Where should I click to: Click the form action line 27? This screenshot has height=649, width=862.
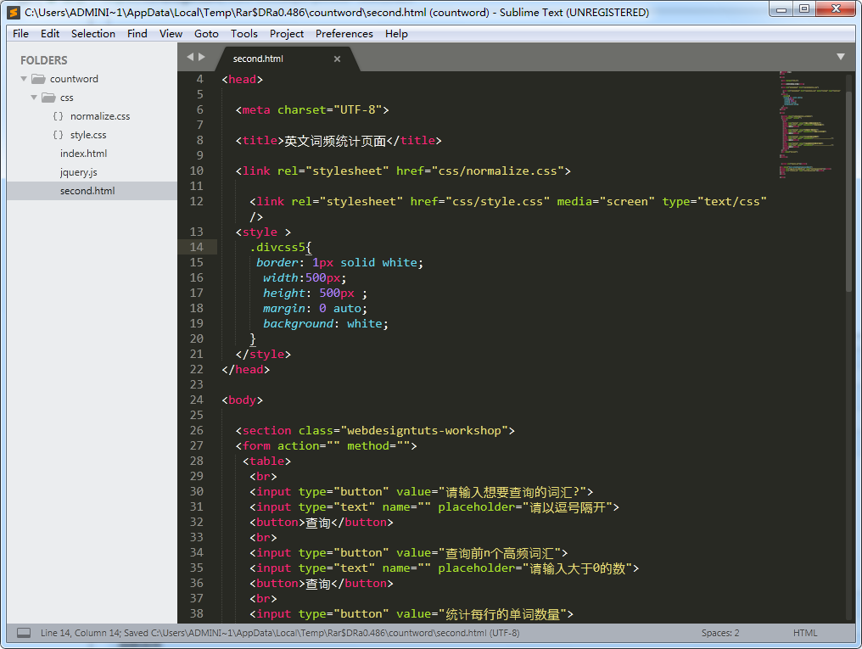326,445
